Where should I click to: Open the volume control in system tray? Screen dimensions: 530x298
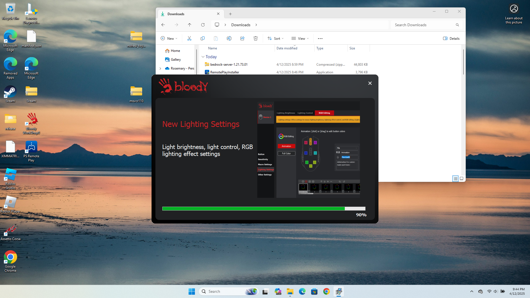coord(495,291)
